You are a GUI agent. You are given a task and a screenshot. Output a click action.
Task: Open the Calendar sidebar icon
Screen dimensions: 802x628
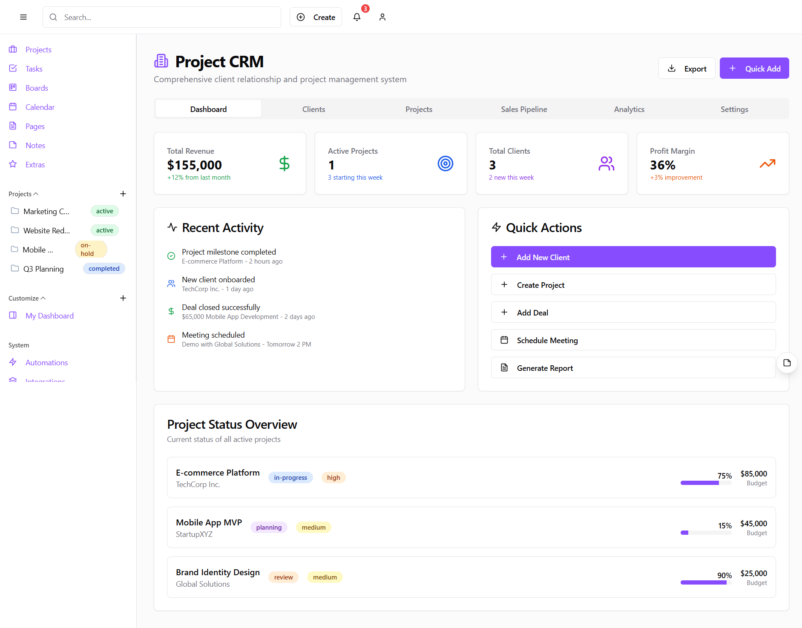(14, 107)
